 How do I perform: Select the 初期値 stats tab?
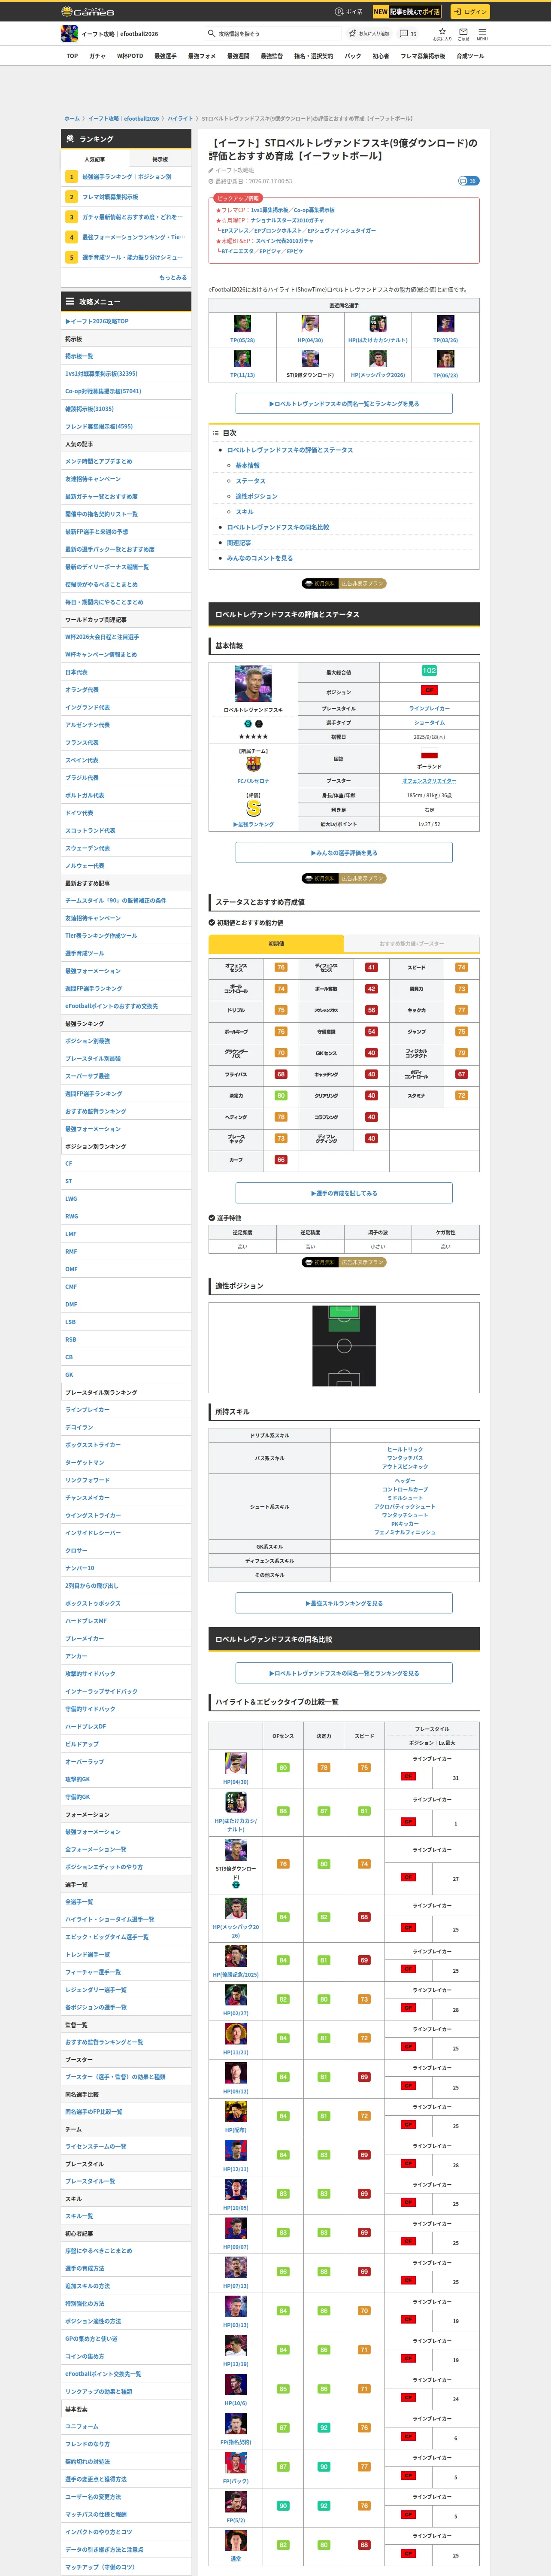tap(276, 943)
